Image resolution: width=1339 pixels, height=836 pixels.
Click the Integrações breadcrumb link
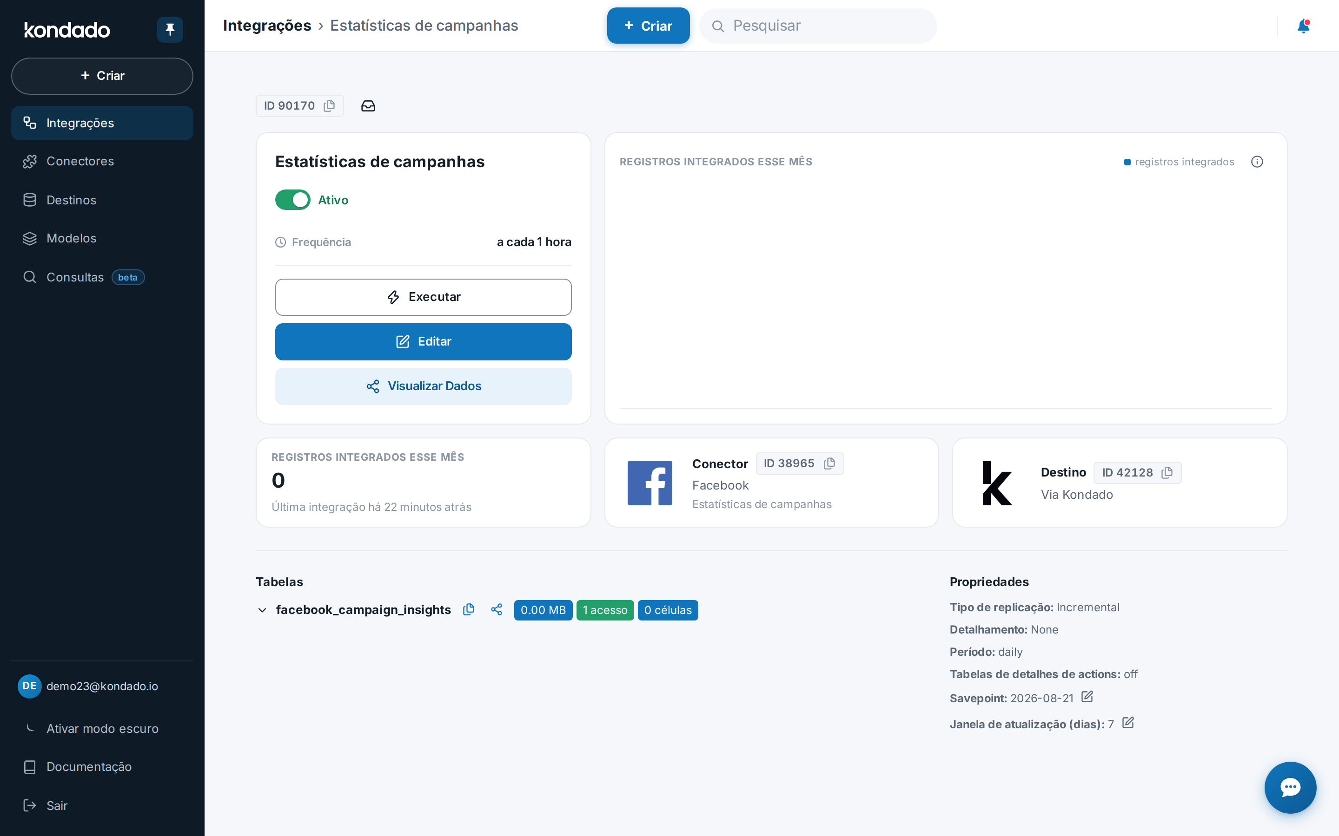[x=267, y=26]
